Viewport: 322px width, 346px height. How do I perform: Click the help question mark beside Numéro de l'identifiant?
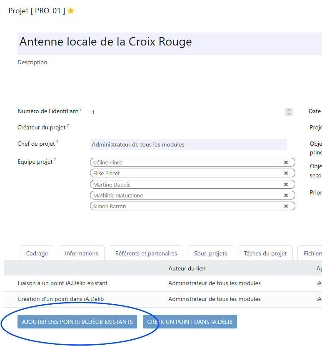80,109
